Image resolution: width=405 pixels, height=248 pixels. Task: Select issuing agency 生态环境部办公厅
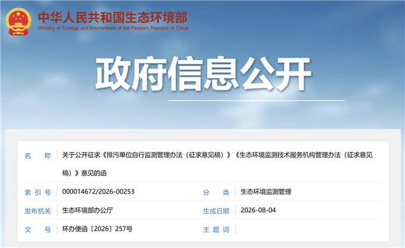click(88, 210)
